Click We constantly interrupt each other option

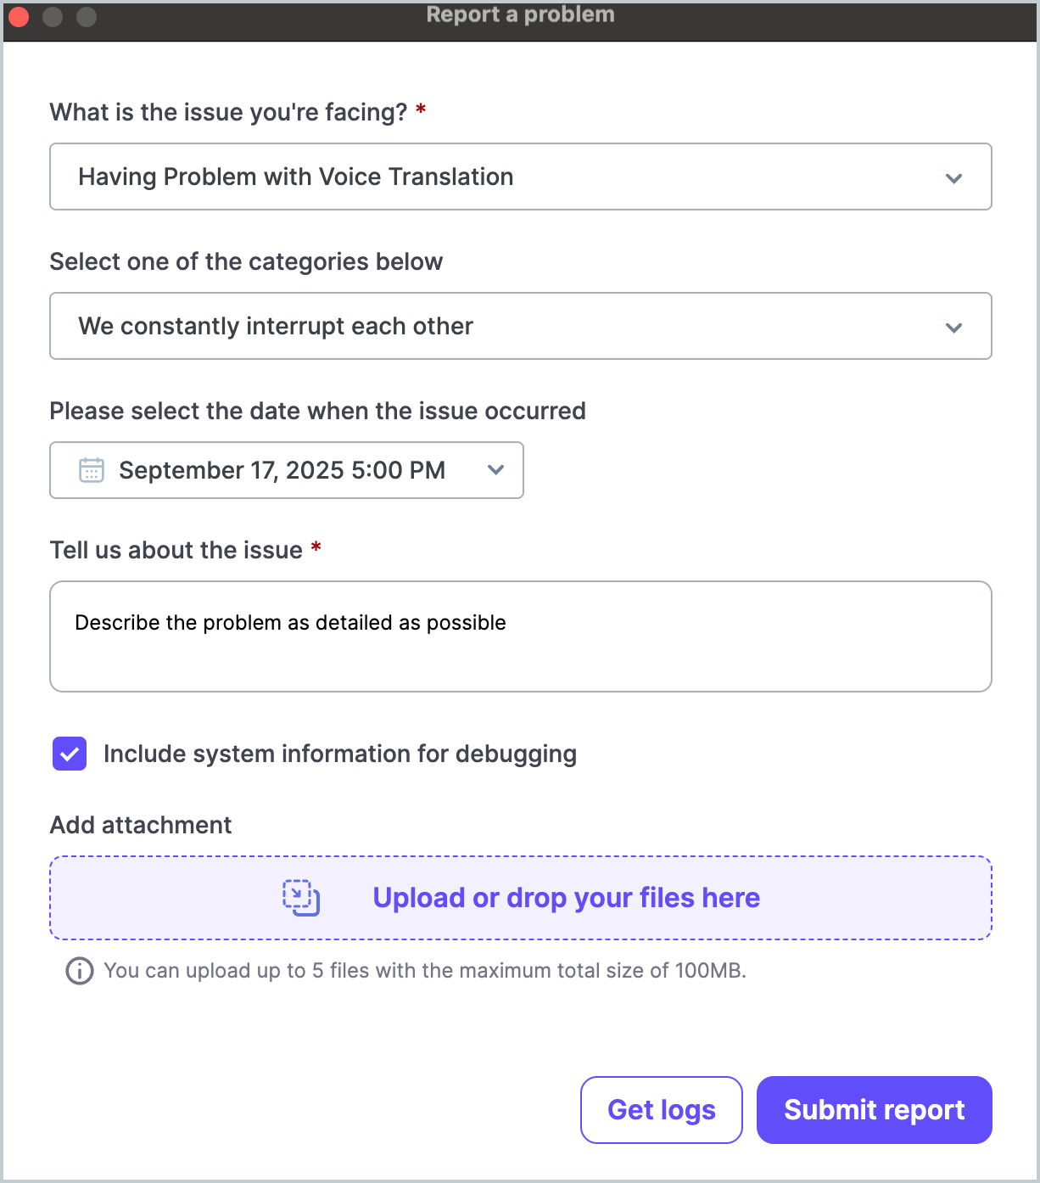276,326
